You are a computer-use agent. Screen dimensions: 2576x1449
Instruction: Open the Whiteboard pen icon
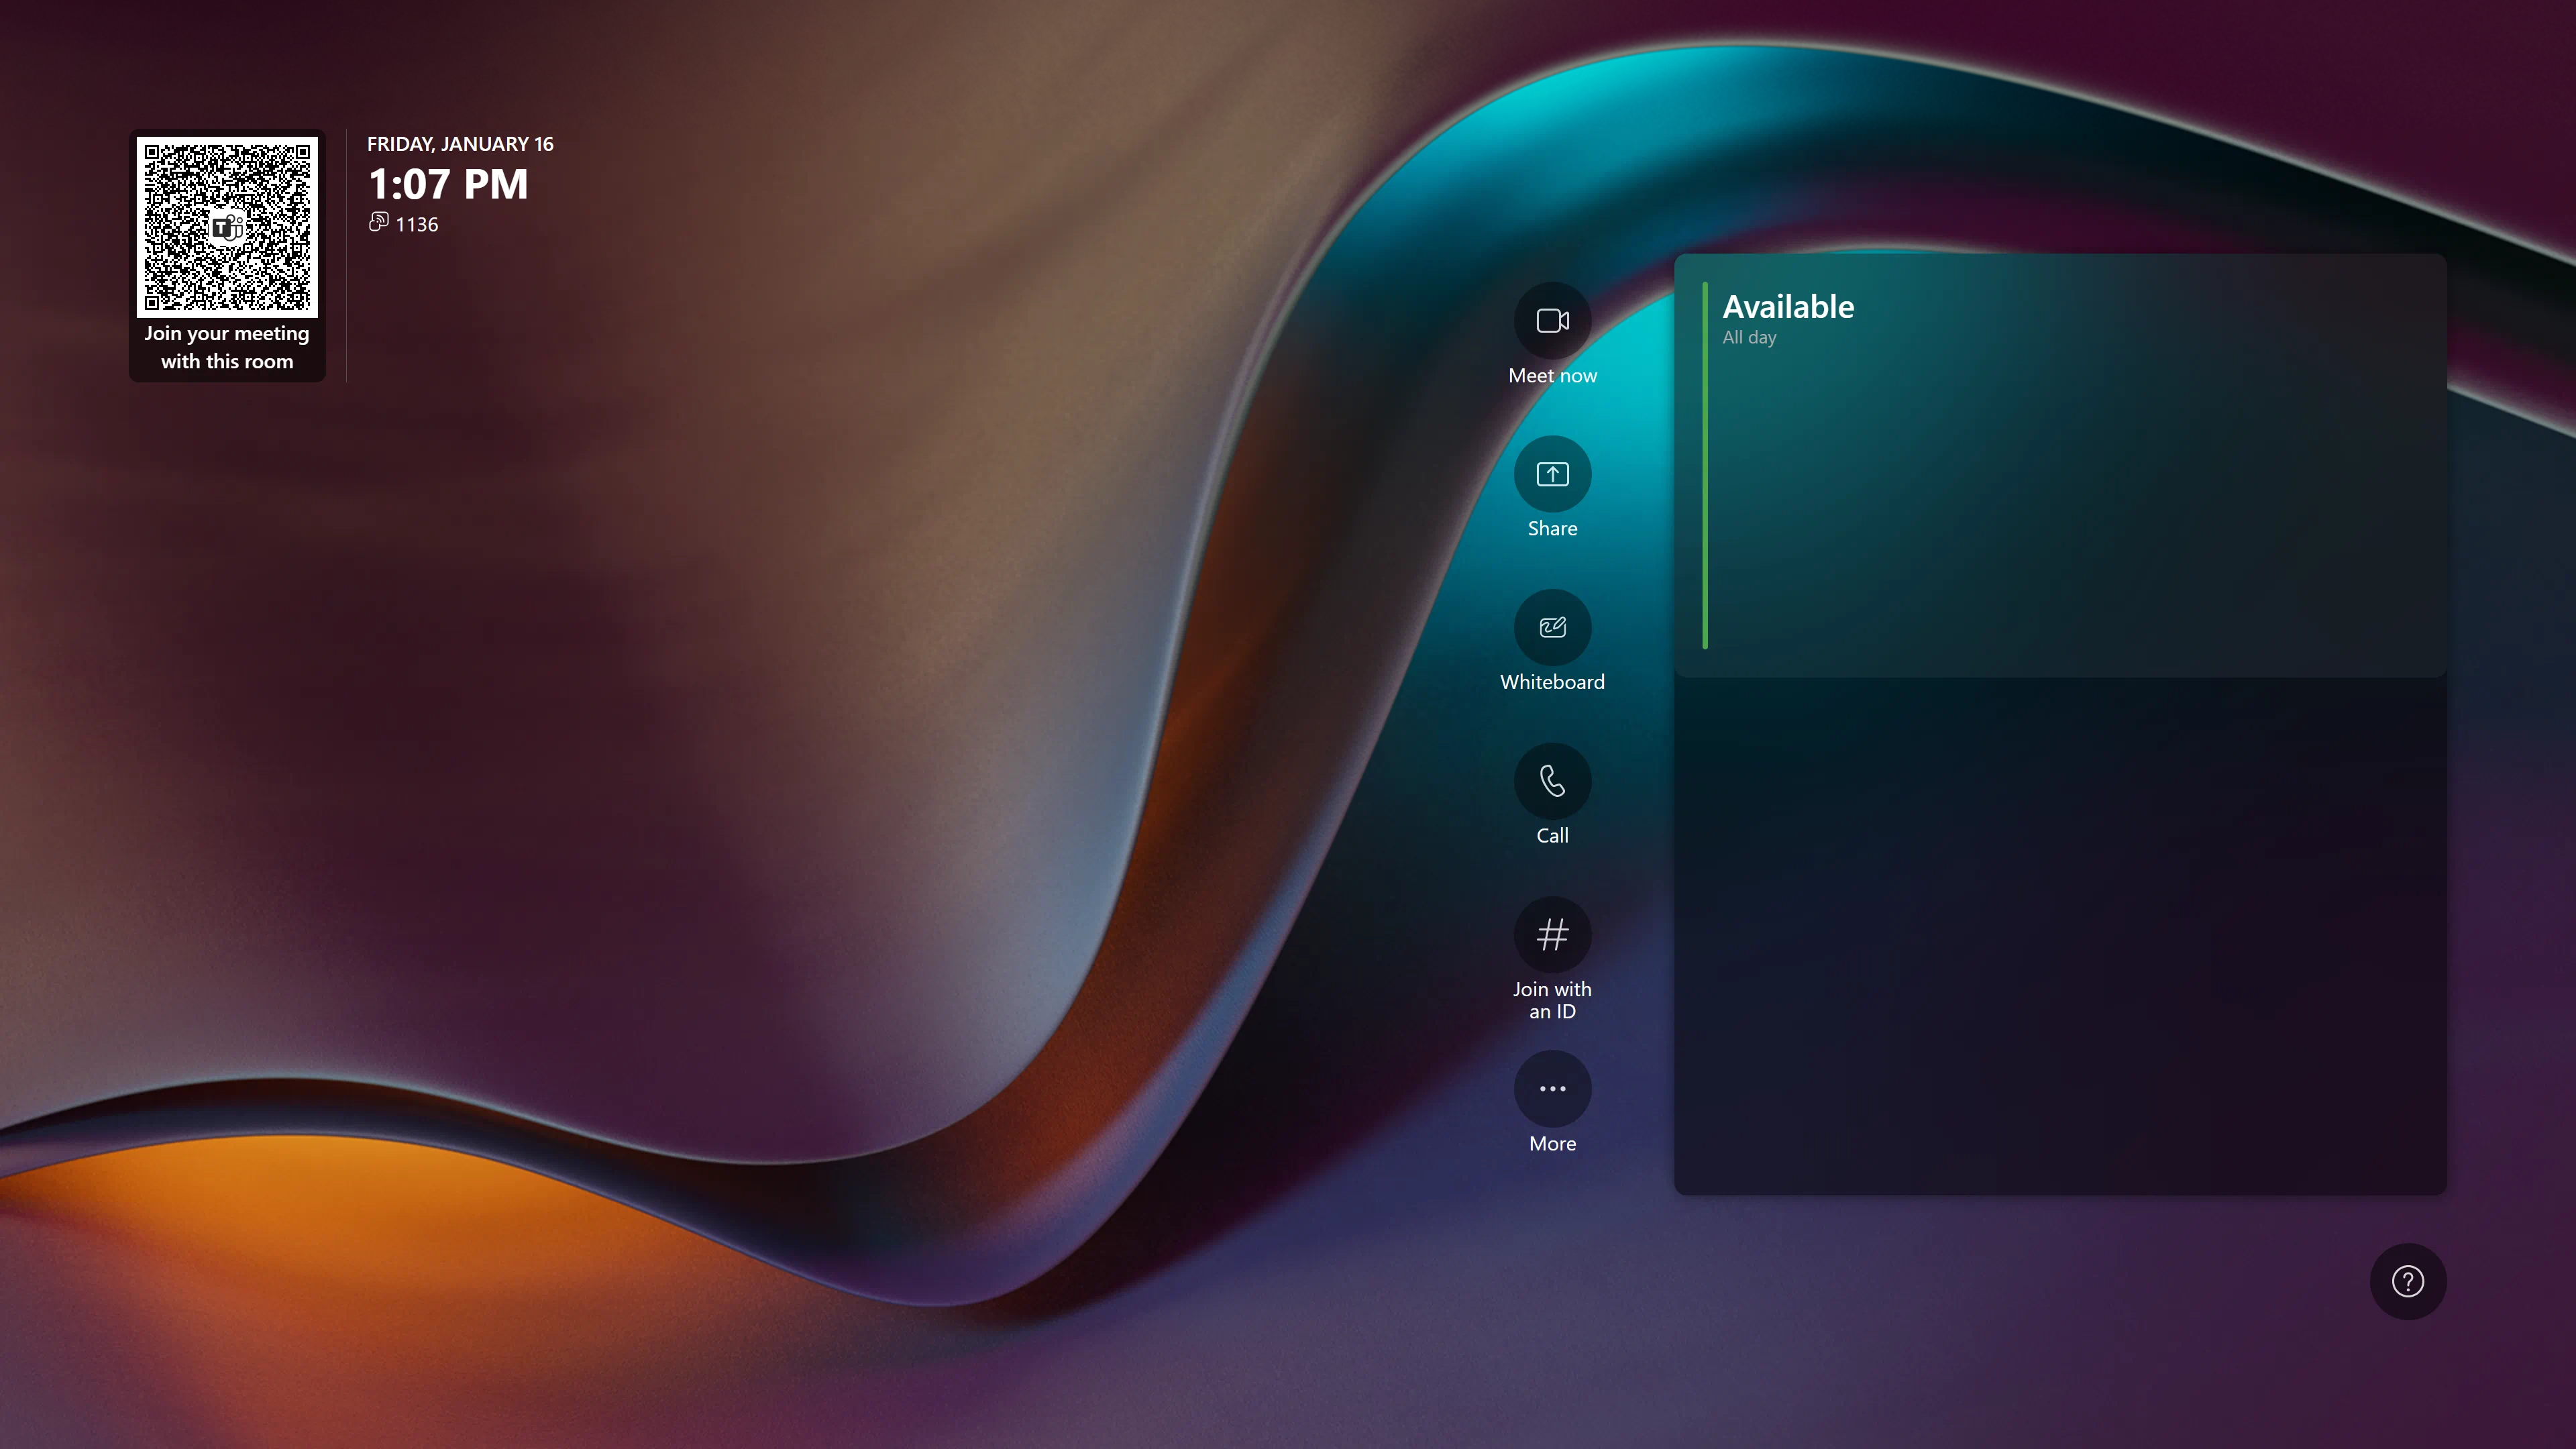click(1552, 627)
